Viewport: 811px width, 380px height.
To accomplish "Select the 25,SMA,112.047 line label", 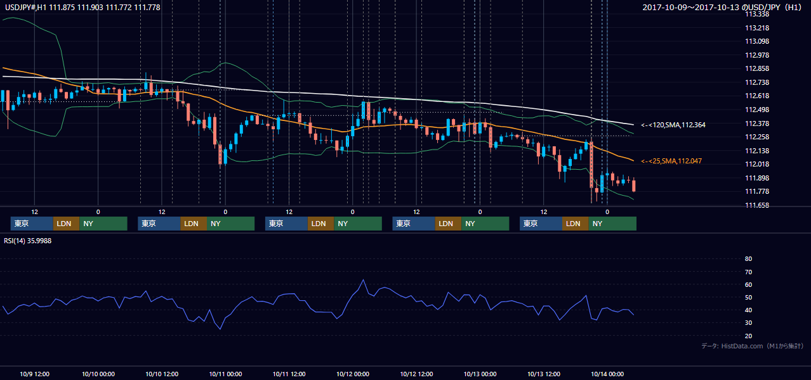I will (x=673, y=161).
